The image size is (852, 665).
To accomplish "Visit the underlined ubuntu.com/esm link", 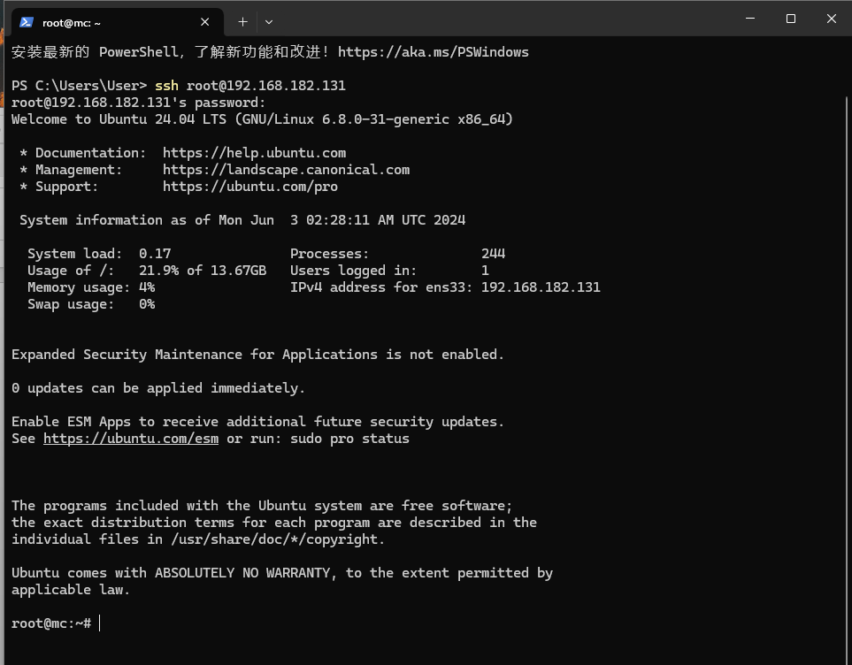I will pyautogui.click(x=130, y=439).
